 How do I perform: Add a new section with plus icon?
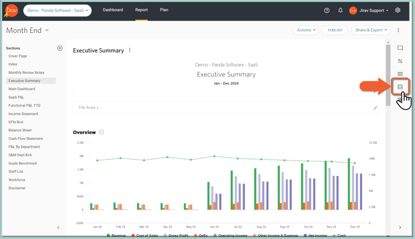click(x=60, y=48)
